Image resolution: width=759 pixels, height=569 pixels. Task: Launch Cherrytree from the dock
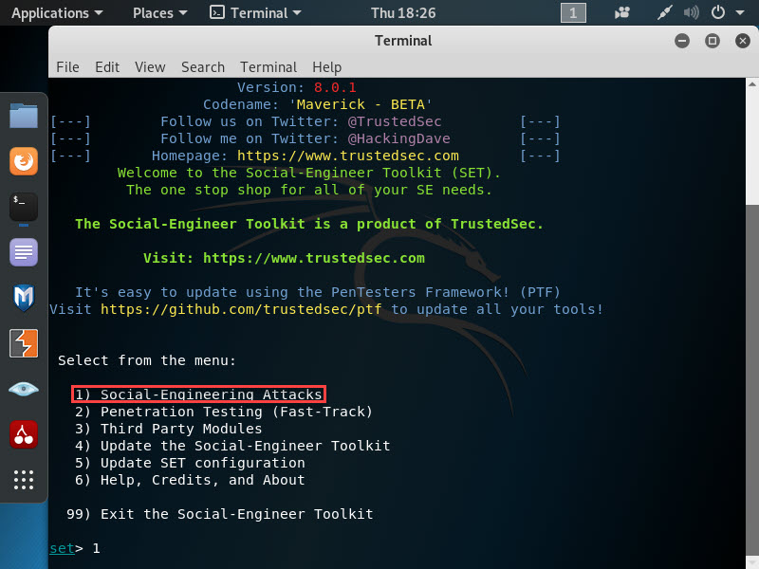tap(23, 434)
